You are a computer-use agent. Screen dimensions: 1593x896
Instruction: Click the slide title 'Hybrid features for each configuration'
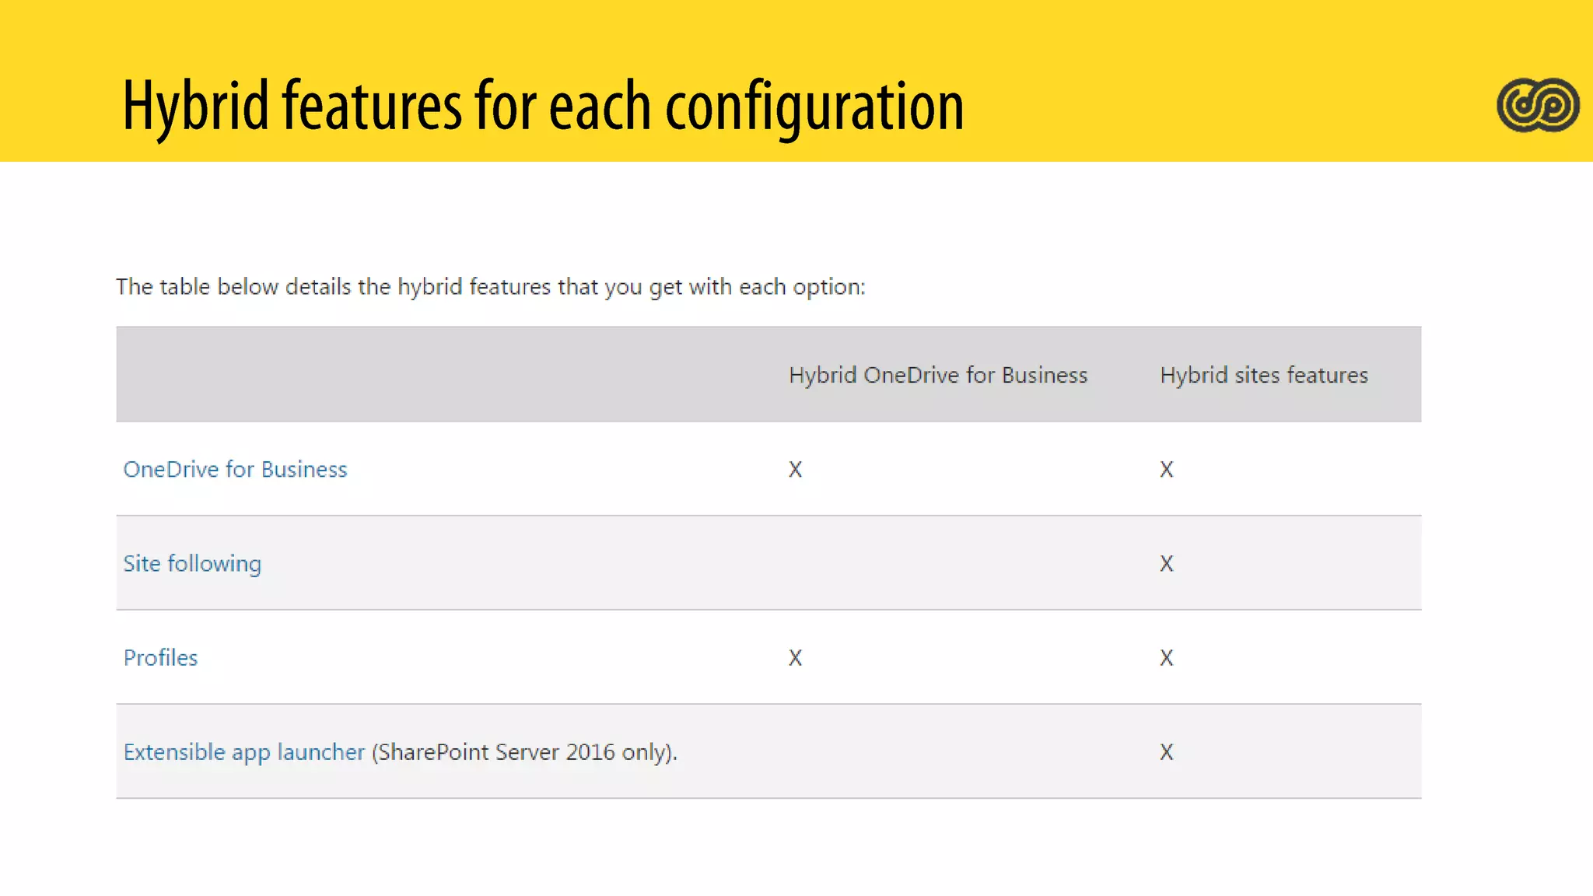(x=543, y=106)
